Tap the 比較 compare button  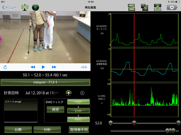tap(18, 129)
